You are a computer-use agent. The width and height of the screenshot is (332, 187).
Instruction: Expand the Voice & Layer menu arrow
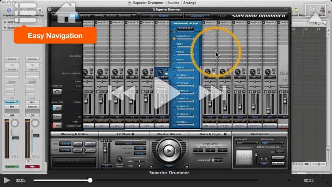pos(225,134)
